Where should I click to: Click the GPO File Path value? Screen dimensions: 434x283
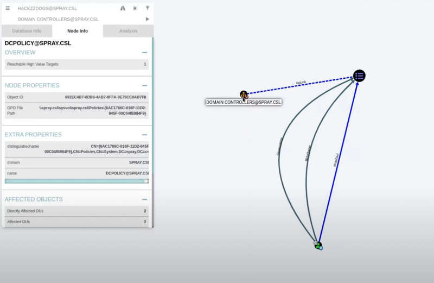coord(93,111)
